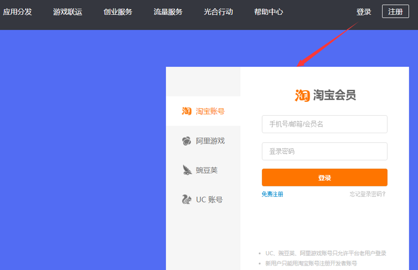
Task: Select the UC 账号 text tab
Action: point(209,200)
